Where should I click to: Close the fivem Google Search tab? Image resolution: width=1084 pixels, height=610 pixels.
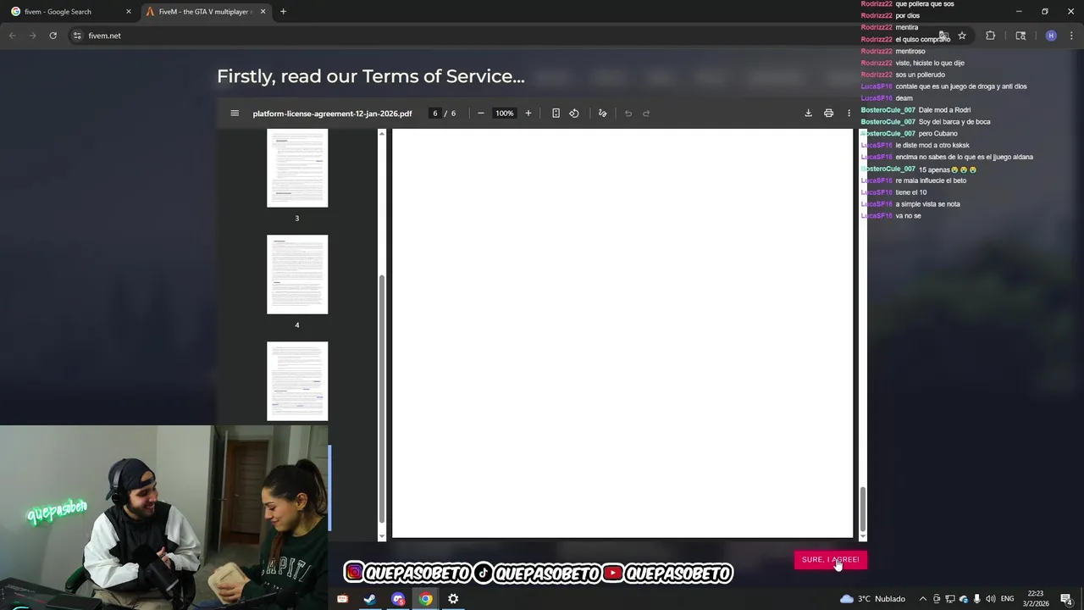coord(129,12)
